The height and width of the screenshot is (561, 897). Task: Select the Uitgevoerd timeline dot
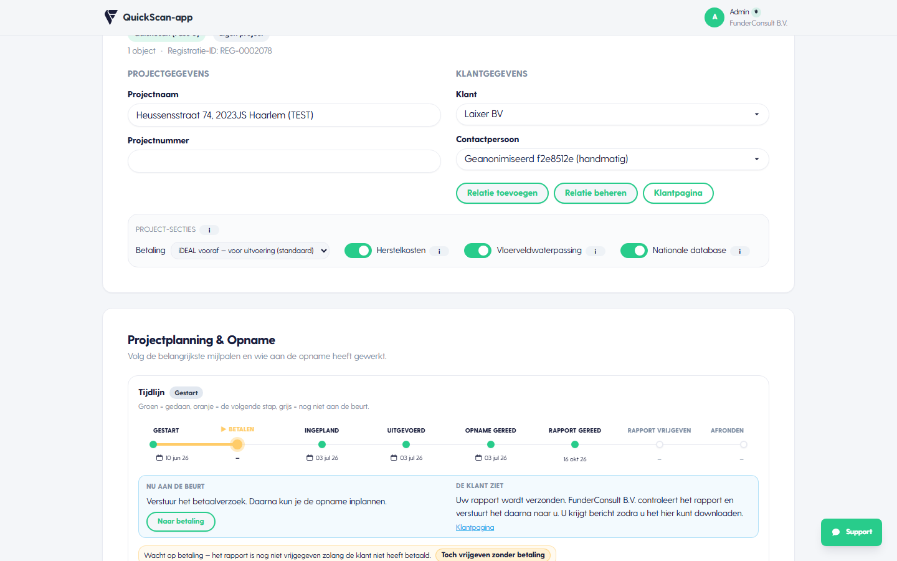point(406,444)
